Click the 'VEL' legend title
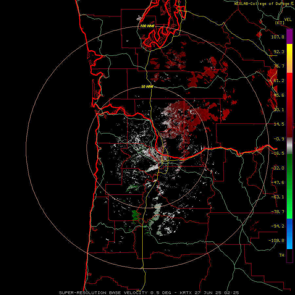 pos(288,20)
